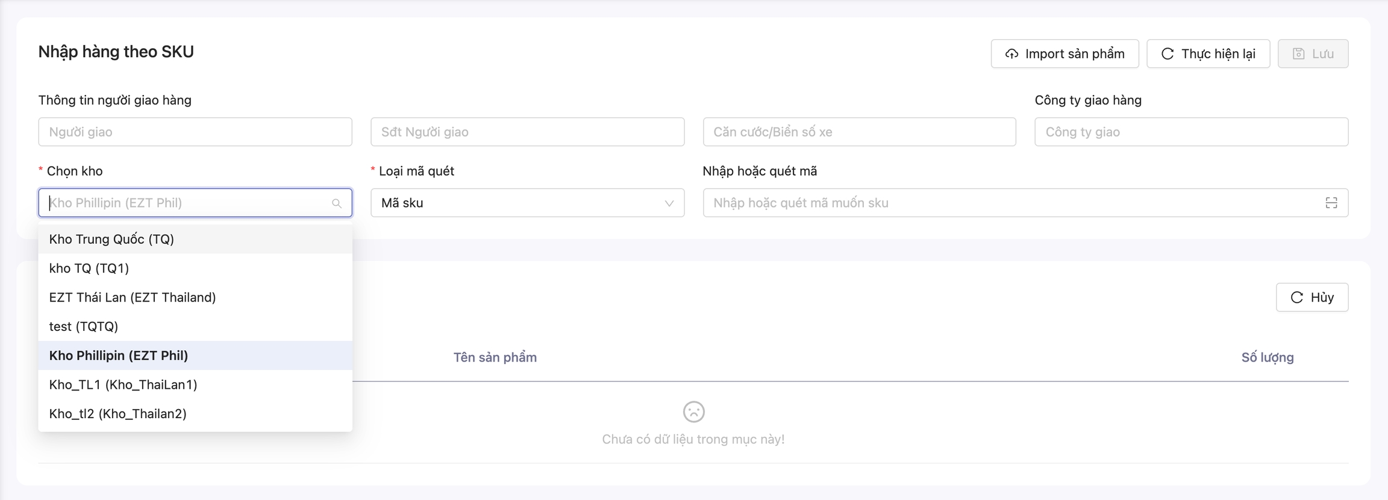The image size is (1388, 500).
Task: Click the Căn cước/Biển số xe field
Action: click(859, 132)
